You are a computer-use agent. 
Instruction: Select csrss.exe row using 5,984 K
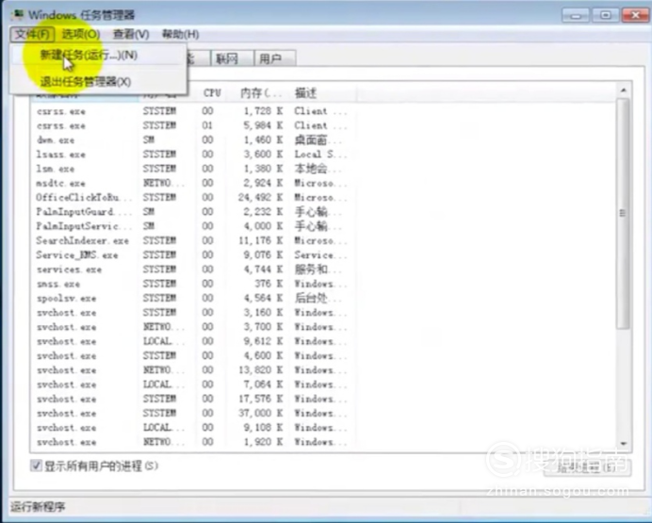point(191,125)
